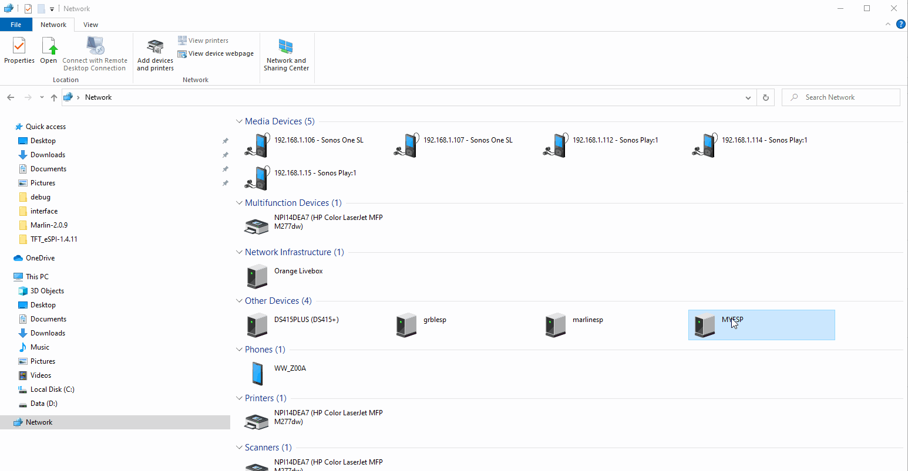This screenshot has height=471, width=908.
Task: Switch to the Network ribbon tab
Action: tap(53, 25)
